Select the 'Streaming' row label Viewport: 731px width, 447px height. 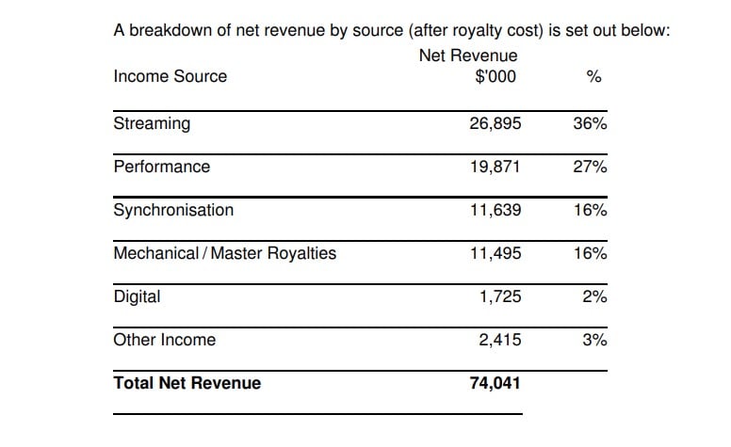point(152,123)
